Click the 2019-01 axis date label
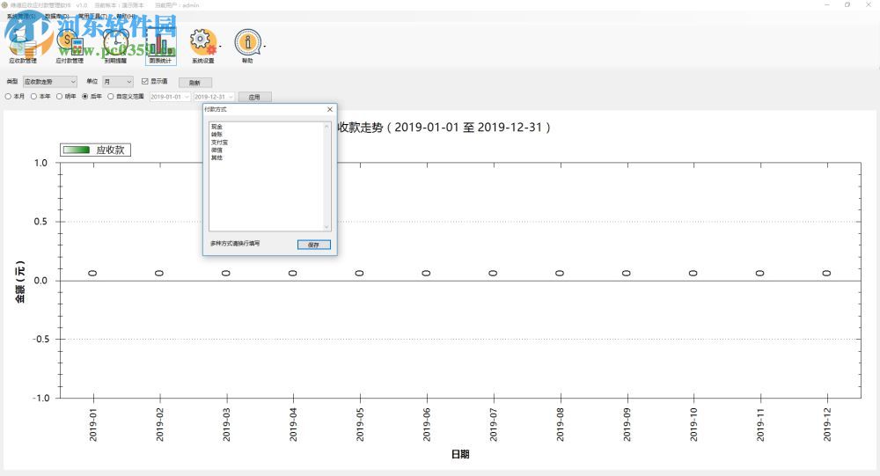880x476 pixels. click(x=93, y=425)
